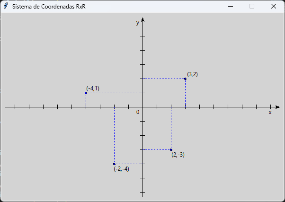Close the Sistema de Coordenadas RxR window
The image size is (285, 202).
click(x=274, y=6)
